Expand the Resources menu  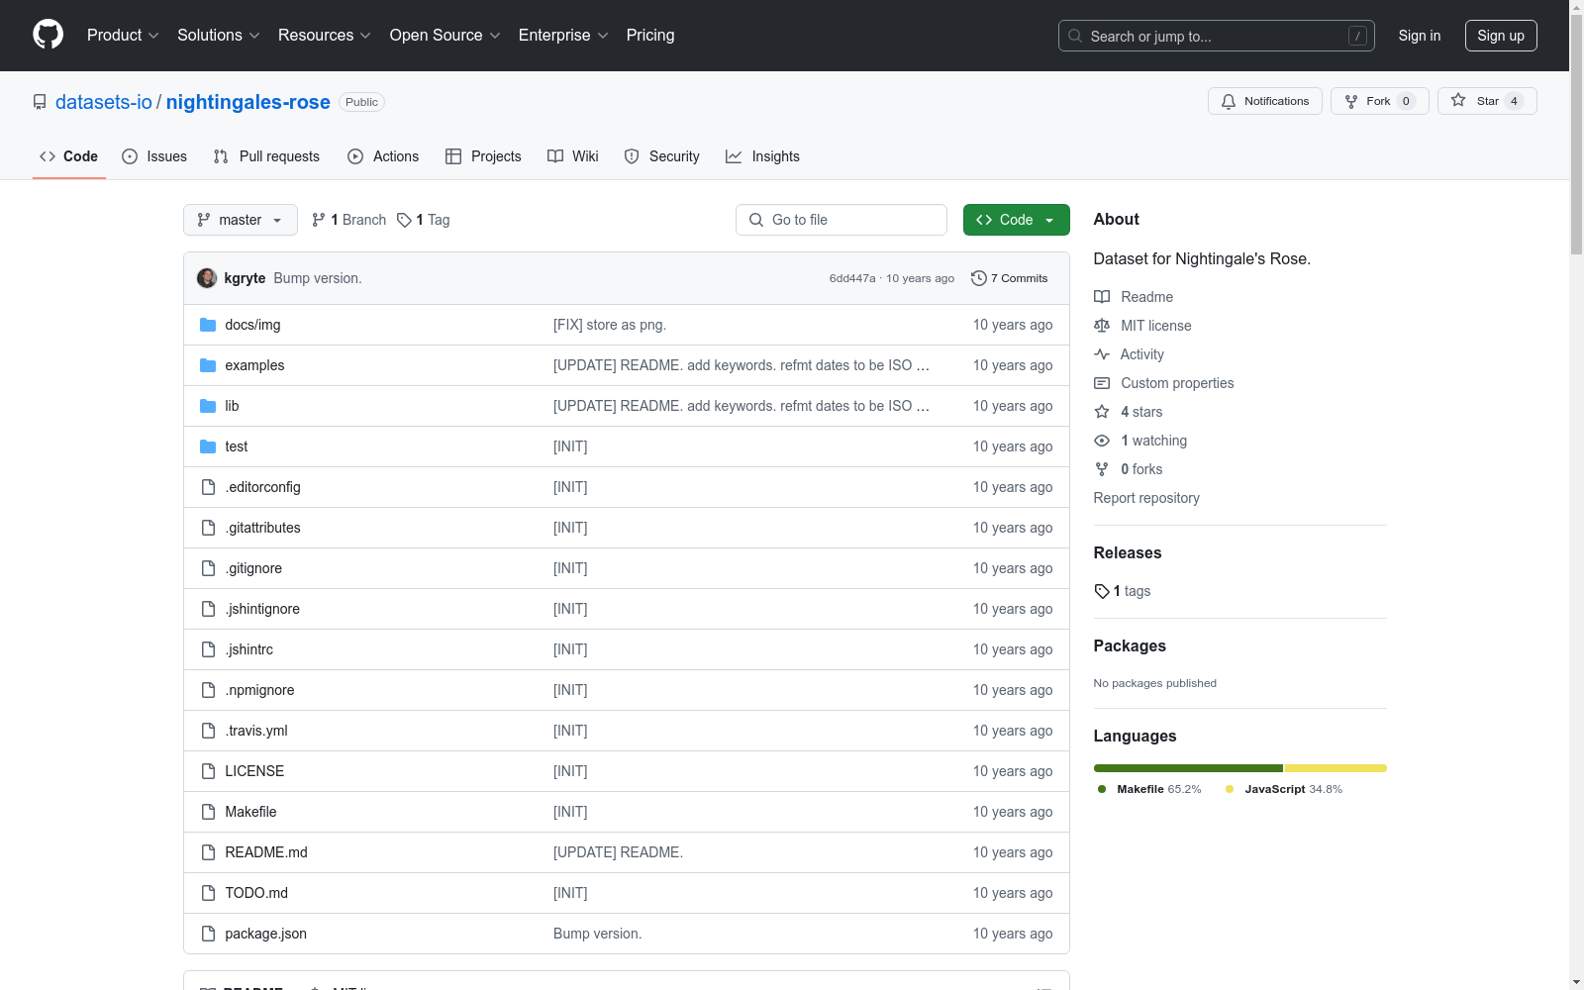(x=325, y=36)
